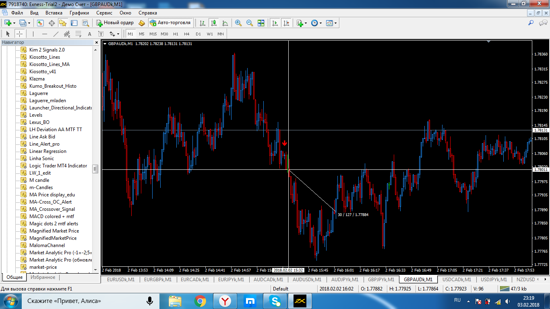
Task: Open the Графики menu
Action: pyautogui.click(x=79, y=13)
